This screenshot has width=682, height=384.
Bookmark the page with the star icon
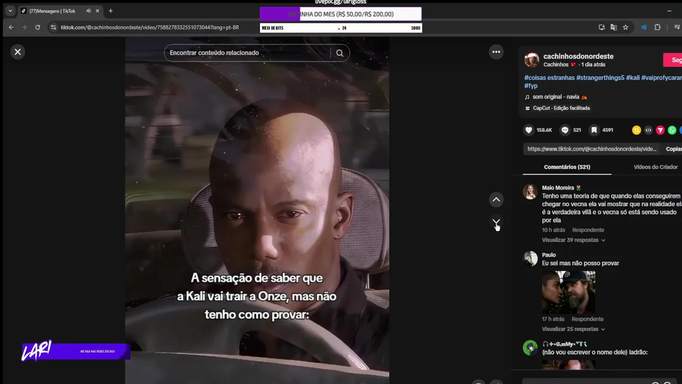click(x=626, y=27)
